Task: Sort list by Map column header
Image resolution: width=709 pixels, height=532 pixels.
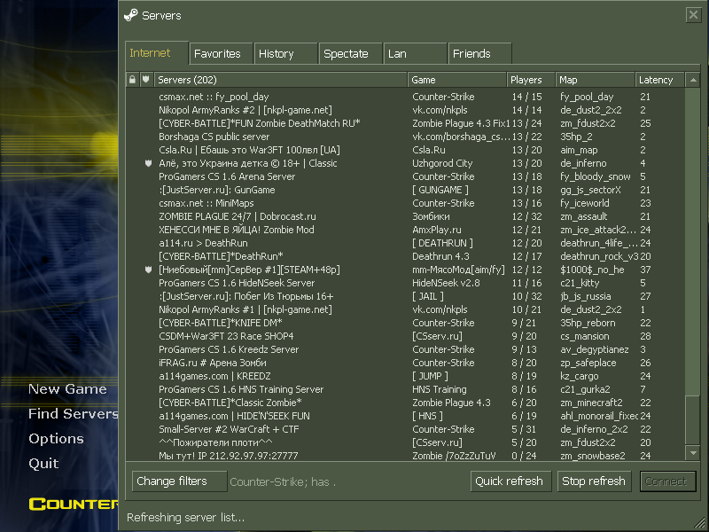Action: point(595,80)
